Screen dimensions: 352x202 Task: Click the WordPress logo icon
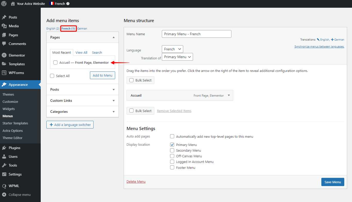[x=4, y=4]
